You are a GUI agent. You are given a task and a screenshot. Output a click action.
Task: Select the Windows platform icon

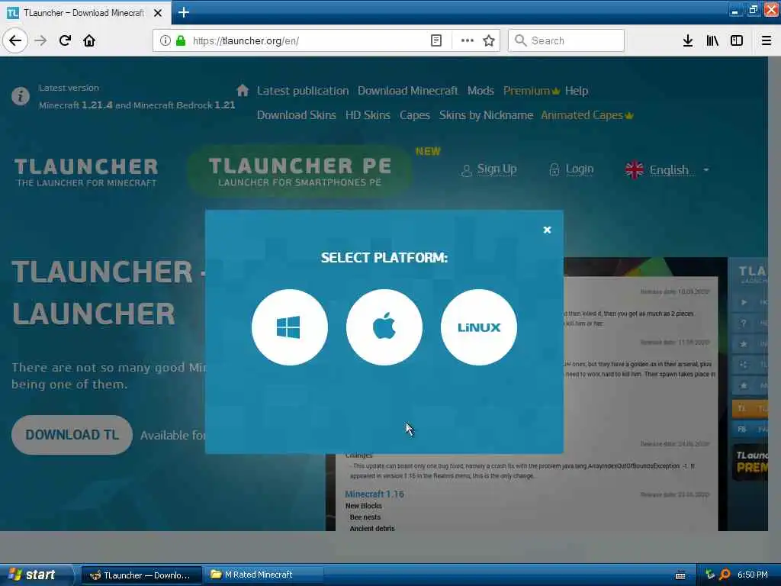[x=289, y=327]
